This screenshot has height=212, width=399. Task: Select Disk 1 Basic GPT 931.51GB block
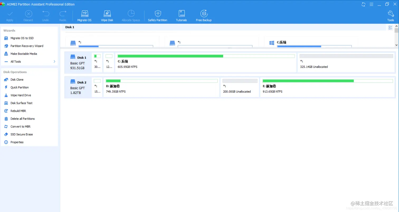pos(78,62)
